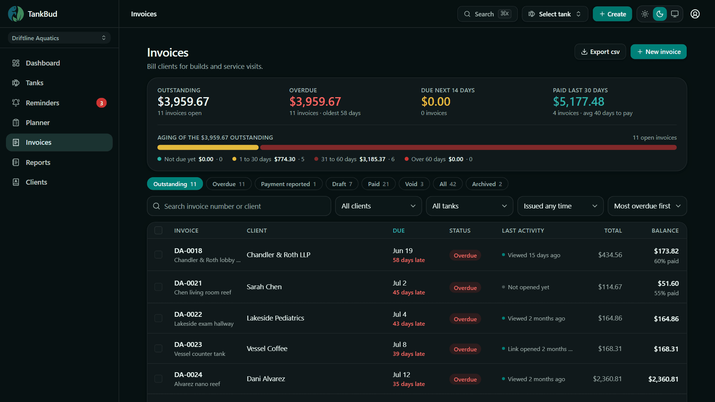Select the Outstanding 11 tab

tap(175, 184)
